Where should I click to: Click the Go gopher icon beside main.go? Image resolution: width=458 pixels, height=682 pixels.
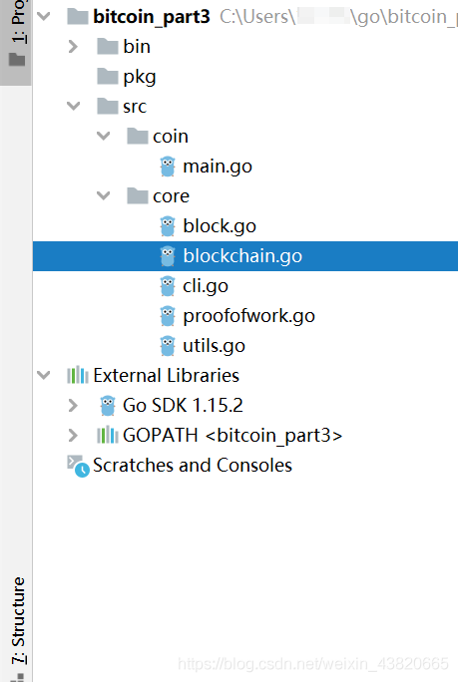(168, 167)
